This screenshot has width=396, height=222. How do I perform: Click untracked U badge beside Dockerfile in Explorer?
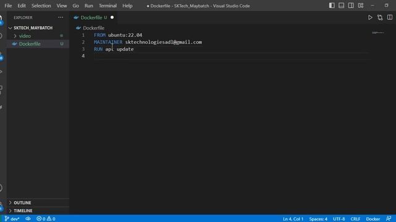click(x=62, y=44)
